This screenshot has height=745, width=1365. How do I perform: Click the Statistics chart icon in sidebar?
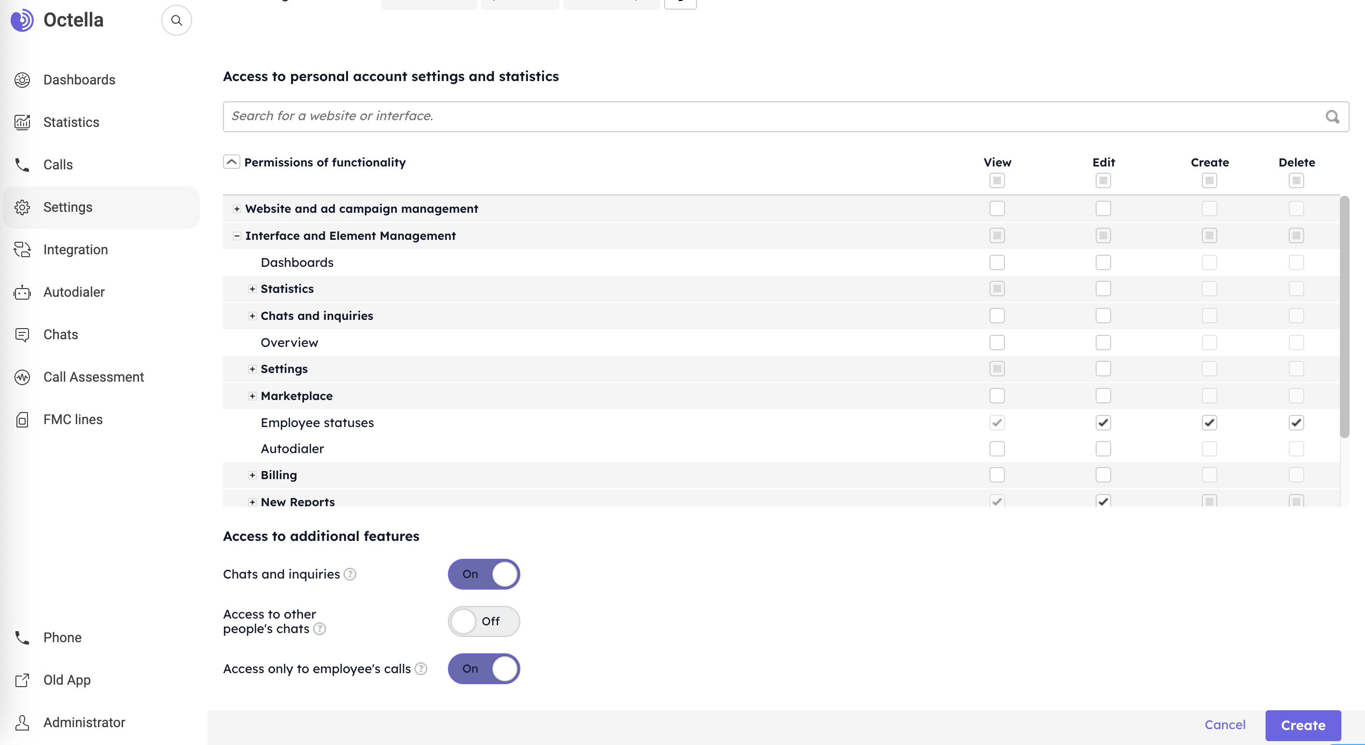point(22,123)
